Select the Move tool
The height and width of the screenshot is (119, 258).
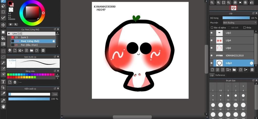click(x=3, y=25)
